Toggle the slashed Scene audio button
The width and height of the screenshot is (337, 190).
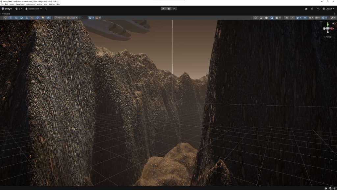(292, 18)
